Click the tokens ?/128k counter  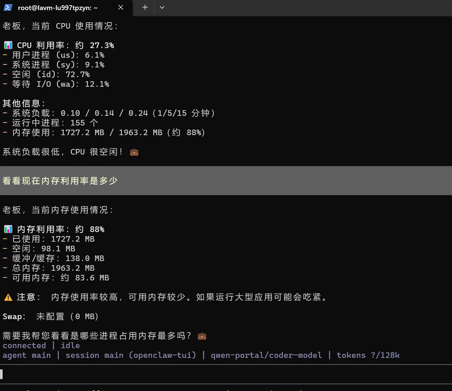(368, 355)
